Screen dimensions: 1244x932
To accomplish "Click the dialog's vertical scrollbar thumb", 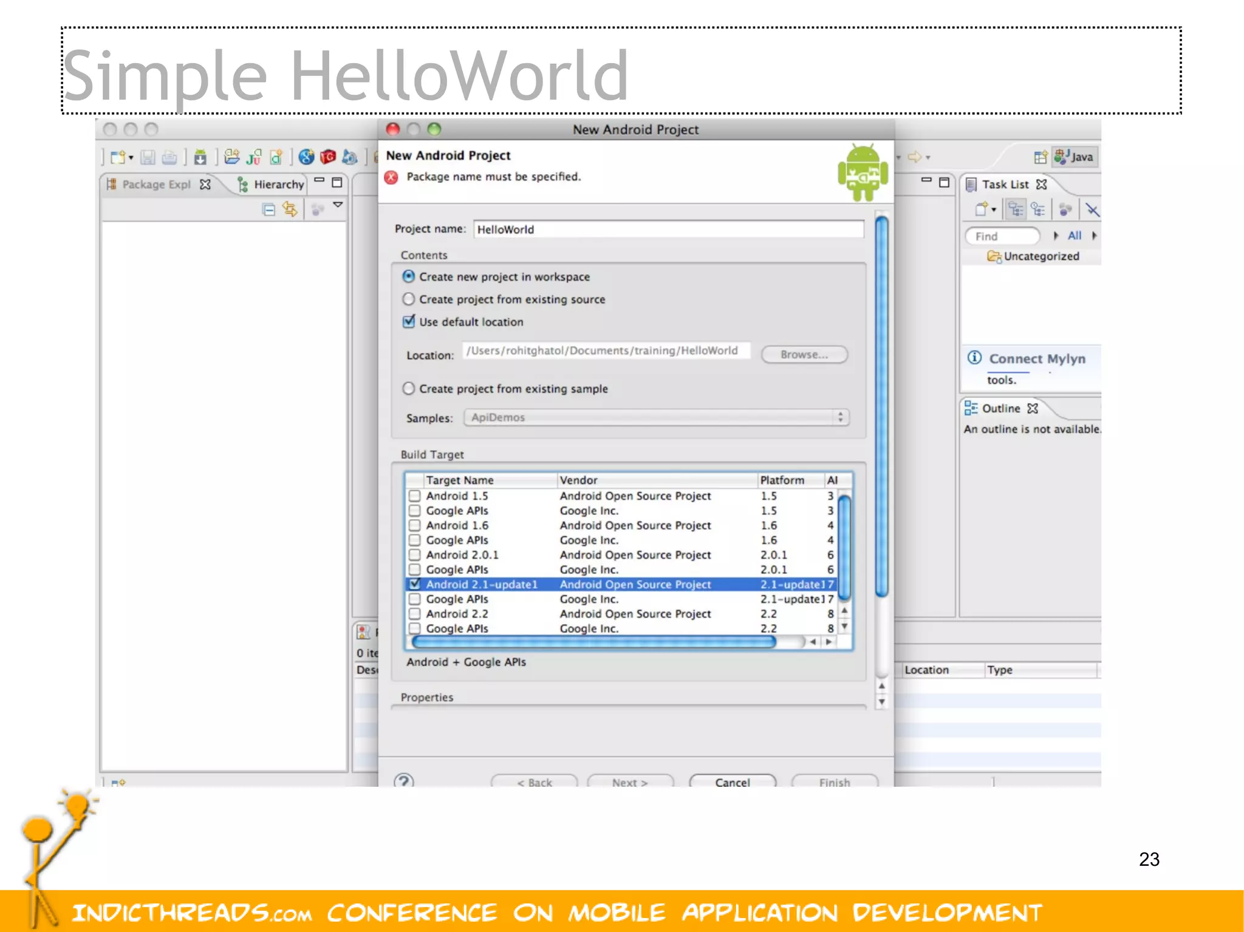I will [882, 406].
